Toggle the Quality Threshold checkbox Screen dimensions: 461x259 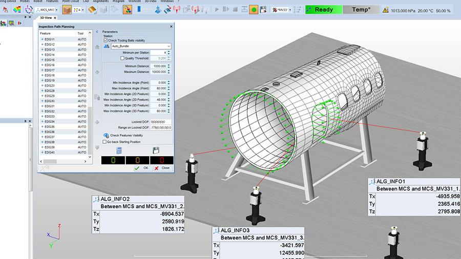click(122, 58)
